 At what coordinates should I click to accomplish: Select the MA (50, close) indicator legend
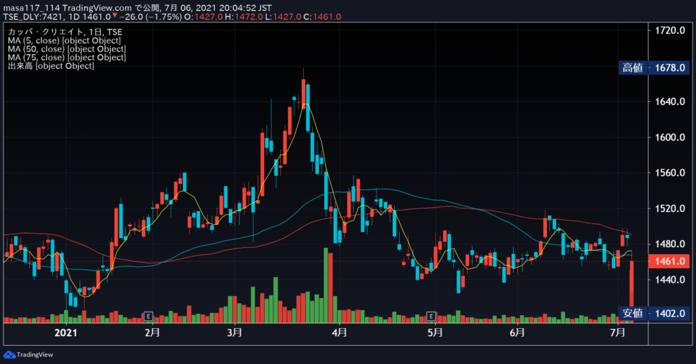pyautogui.click(x=67, y=49)
